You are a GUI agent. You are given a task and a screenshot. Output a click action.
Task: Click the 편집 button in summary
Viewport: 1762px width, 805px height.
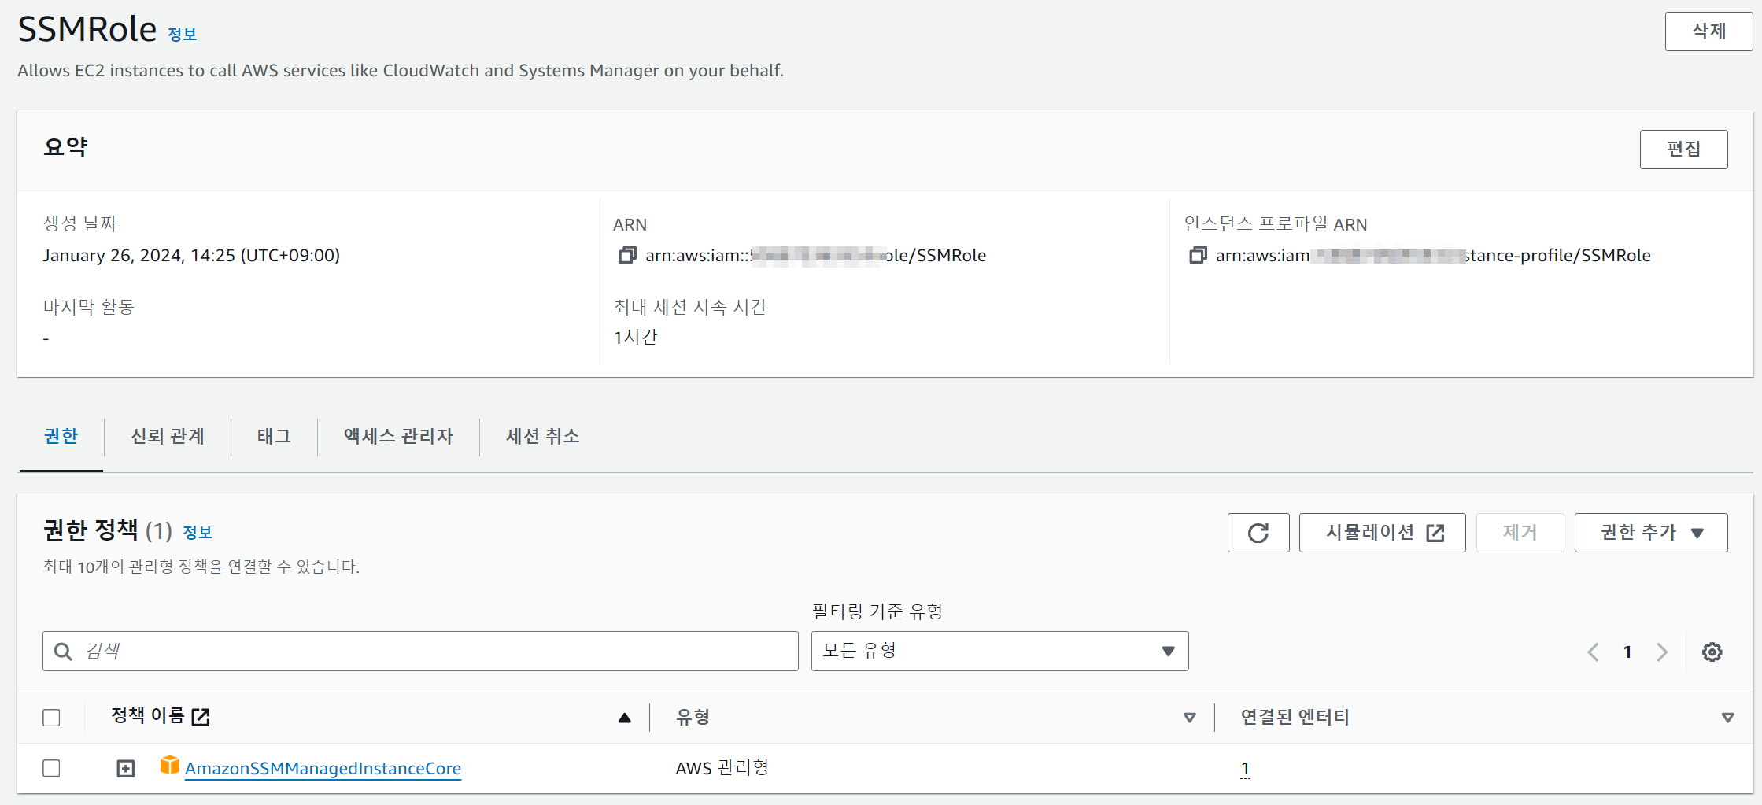point(1683,149)
